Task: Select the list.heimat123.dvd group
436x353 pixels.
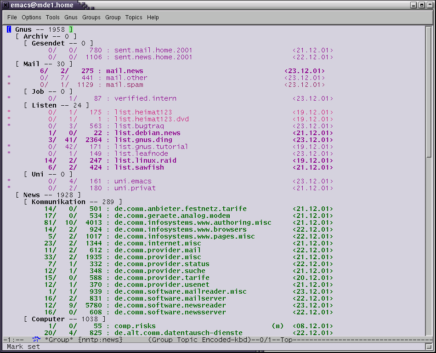Action: point(152,120)
